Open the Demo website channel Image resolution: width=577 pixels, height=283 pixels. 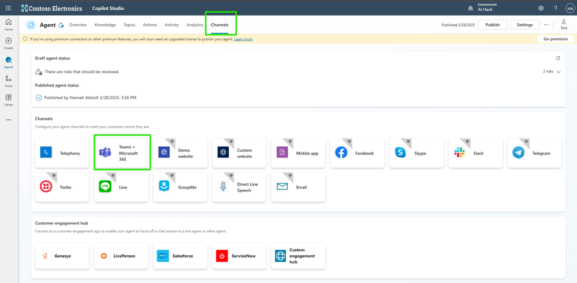(180, 153)
